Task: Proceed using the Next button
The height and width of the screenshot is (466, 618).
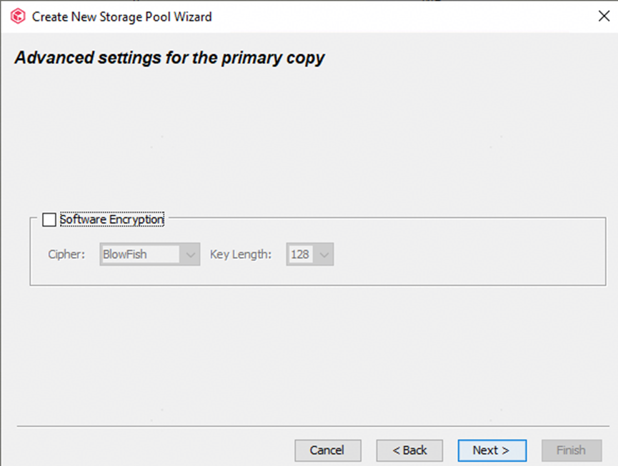Action: [x=492, y=450]
